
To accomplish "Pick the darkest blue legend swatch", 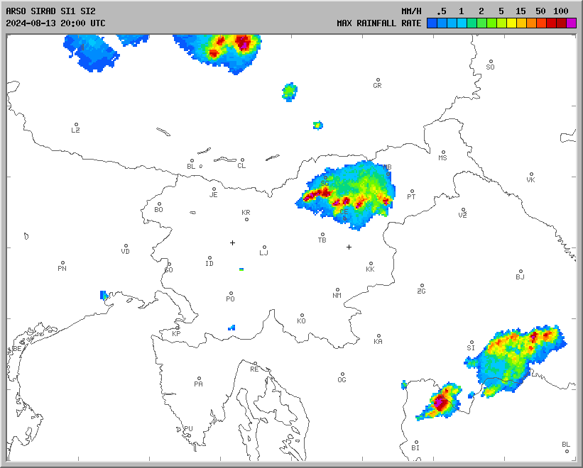I will 431,23.
